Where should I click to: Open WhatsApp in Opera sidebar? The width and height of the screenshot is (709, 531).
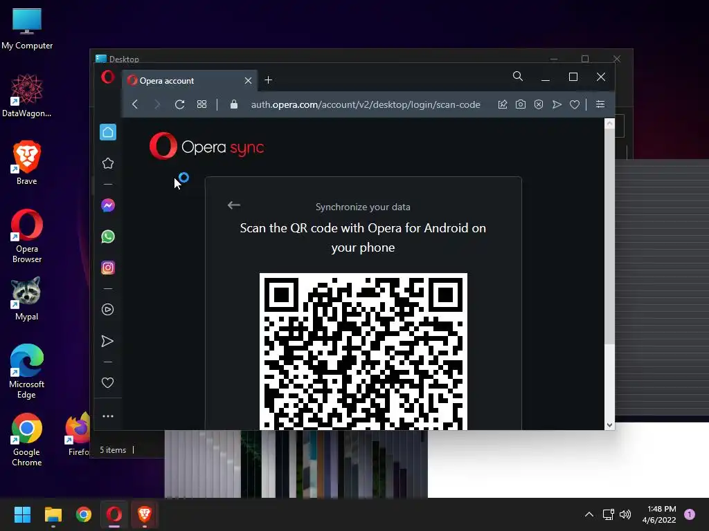click(x=107, y=236)
